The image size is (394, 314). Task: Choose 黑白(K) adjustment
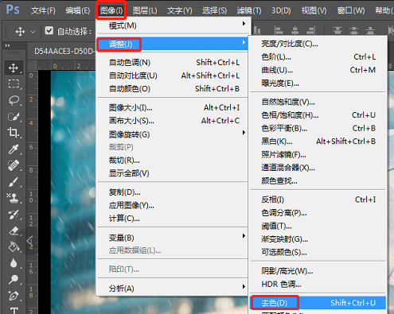[x=318, y=141]
